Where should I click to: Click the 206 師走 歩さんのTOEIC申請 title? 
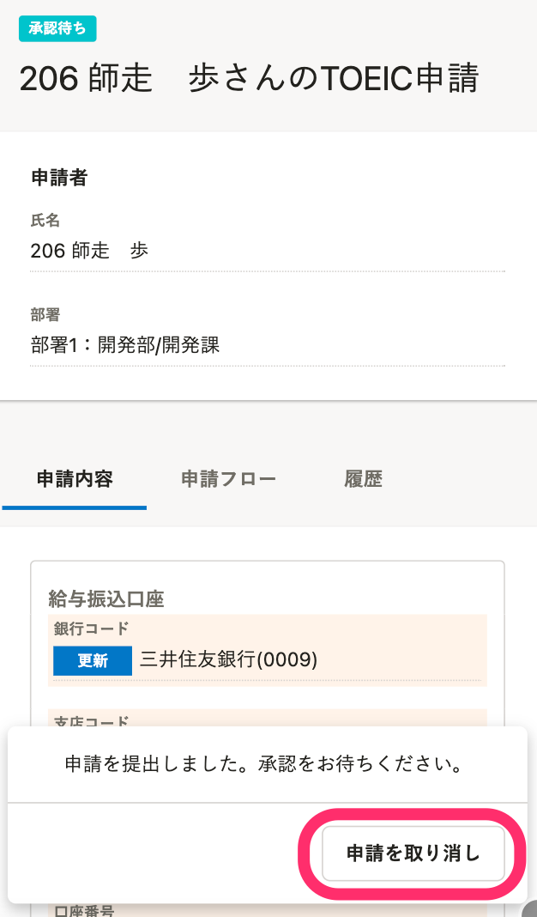(249, 78)
